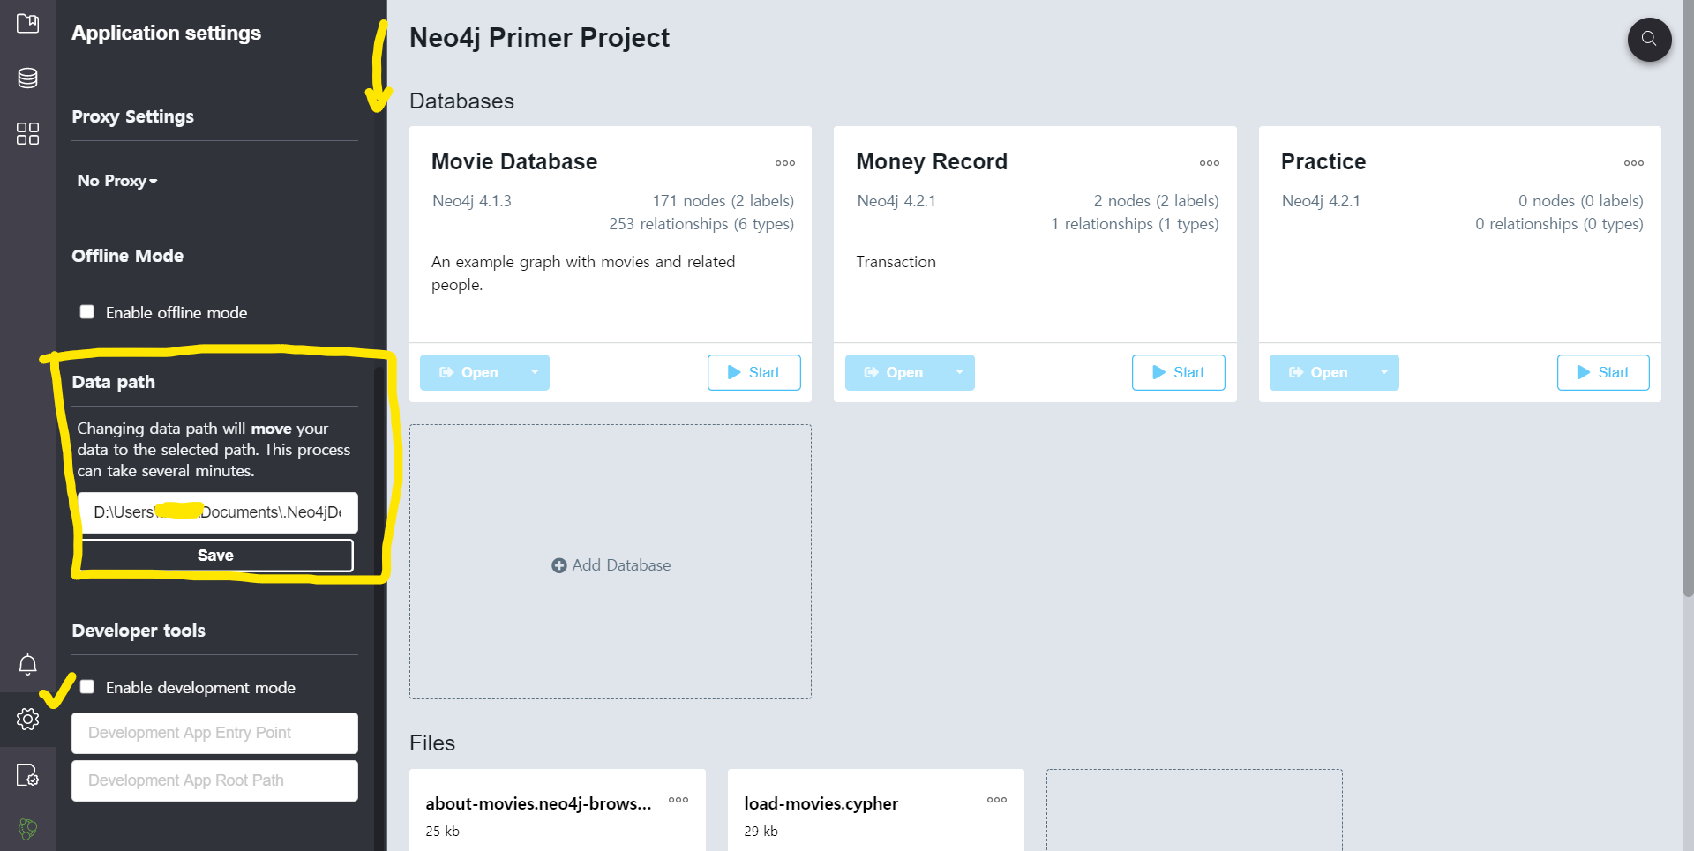
Task: Click Development App Root Path field
Action: click(214, 780)
